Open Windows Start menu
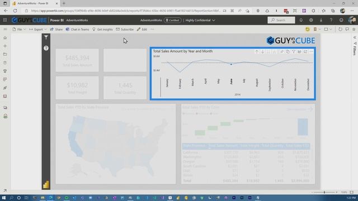The width and height of the screenshot is (358, 201). 4,198
